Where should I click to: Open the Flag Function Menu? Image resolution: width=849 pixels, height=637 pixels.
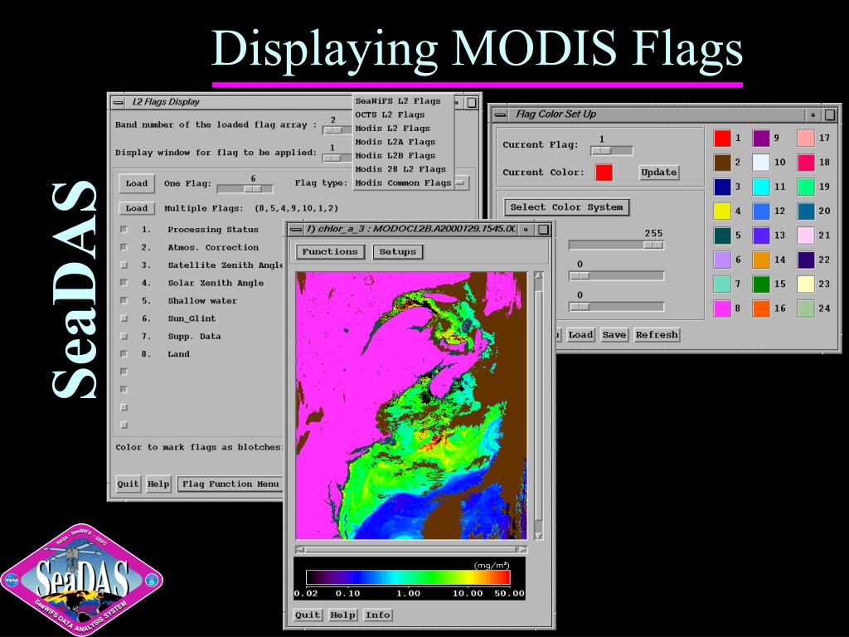pos(230,484)
